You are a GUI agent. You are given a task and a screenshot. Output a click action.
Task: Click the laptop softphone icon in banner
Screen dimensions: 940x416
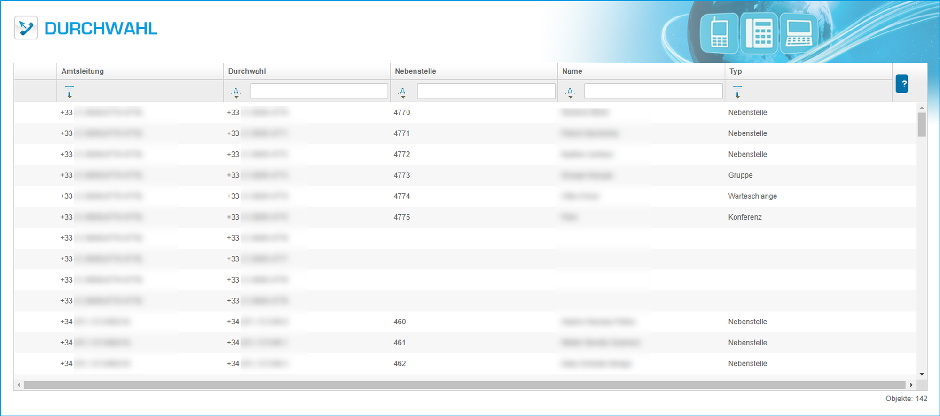(x=799, y=33)
